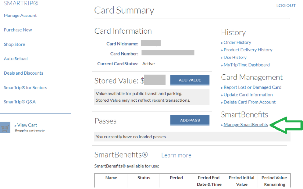303x189 pixels.
Task: Open Order History link
Action: (237, 42)
